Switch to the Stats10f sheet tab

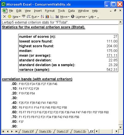point(28,131)
